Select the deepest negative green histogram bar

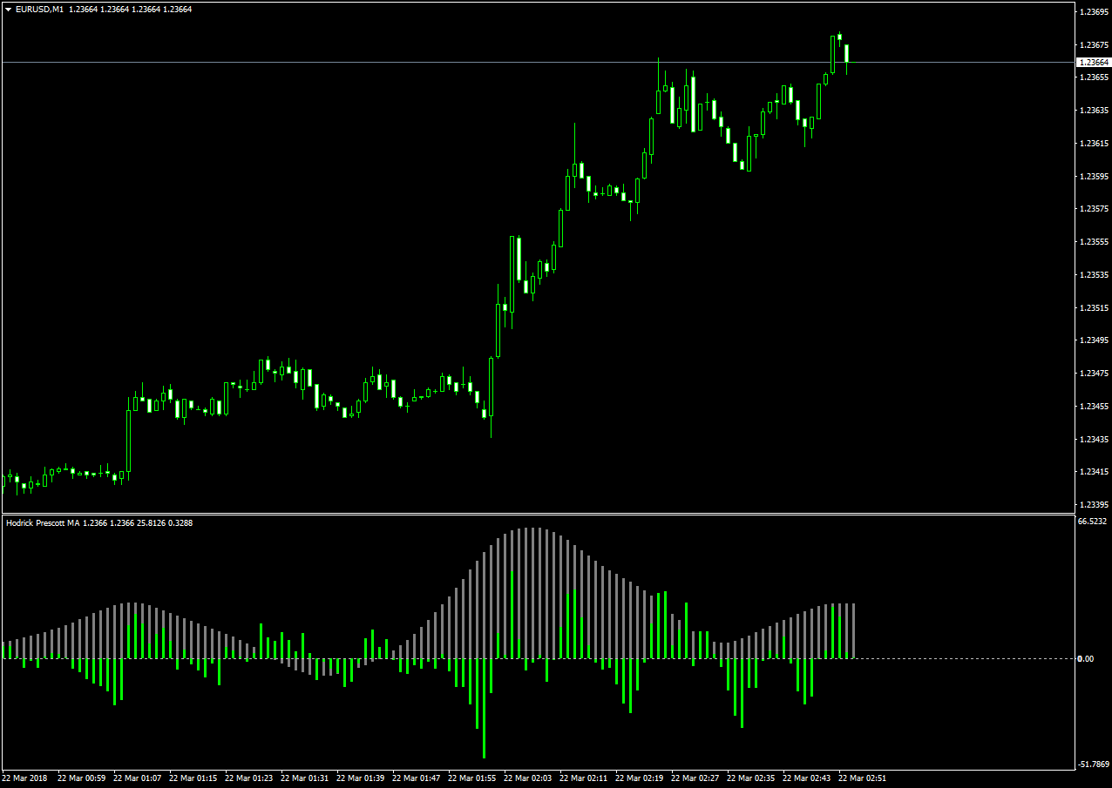484,708
